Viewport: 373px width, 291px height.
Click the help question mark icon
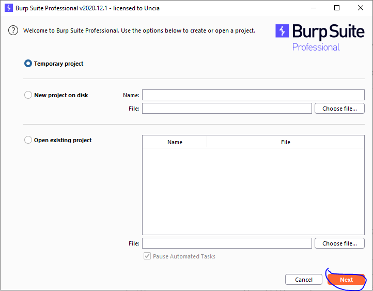click(13, 30)
